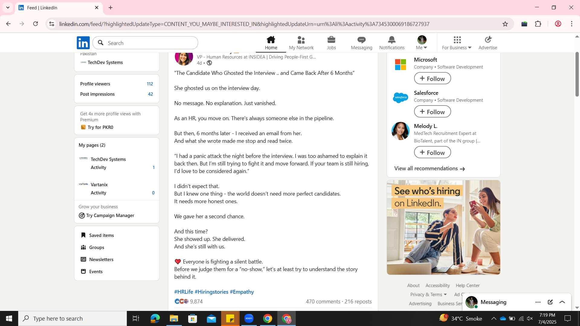Open Newsletters

pyautogui.click(x=97, y=260)
